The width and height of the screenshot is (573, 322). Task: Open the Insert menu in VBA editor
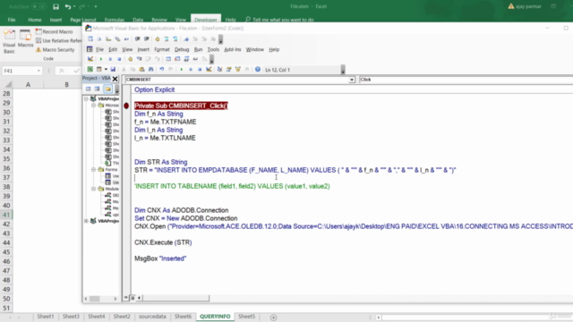click(143, 49)
